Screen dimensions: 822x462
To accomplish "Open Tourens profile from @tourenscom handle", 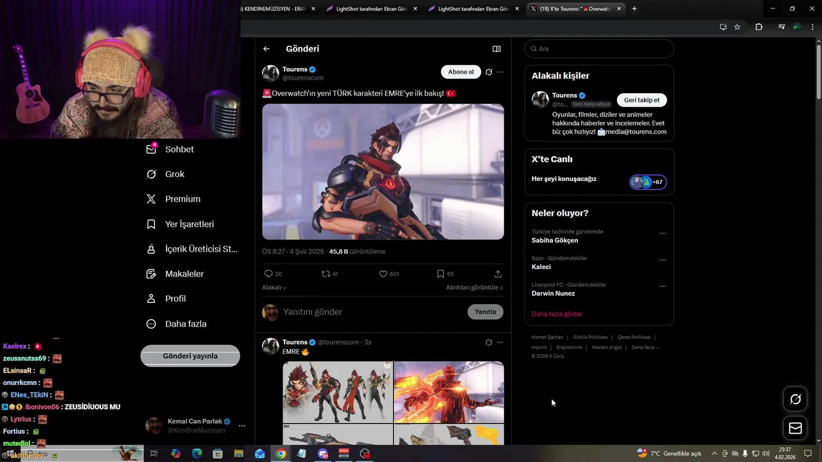I will (x=303, y=78).
